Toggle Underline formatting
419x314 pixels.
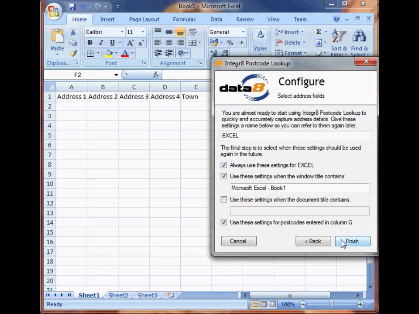tap(112, 42)
